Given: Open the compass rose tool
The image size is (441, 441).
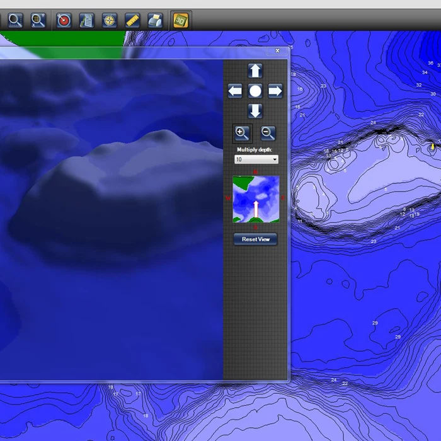Looking at the screenshot, I should [x=110, y=20].
